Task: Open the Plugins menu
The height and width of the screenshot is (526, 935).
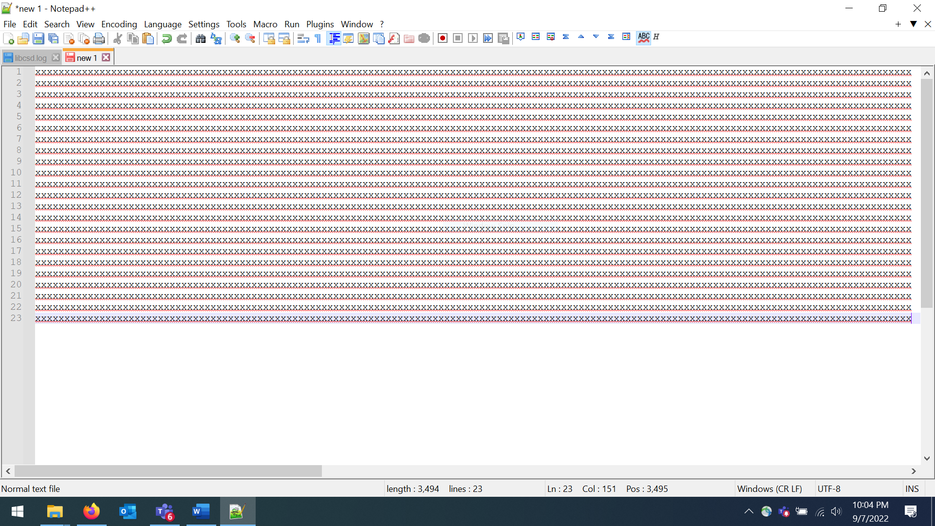Action: [x=319, y=24]
